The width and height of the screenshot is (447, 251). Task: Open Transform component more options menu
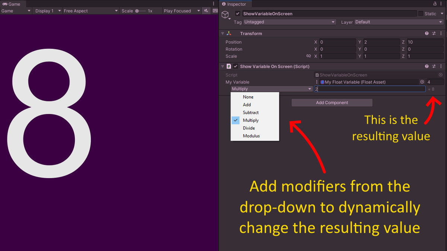pyautogui.click(x=441, y=33)
